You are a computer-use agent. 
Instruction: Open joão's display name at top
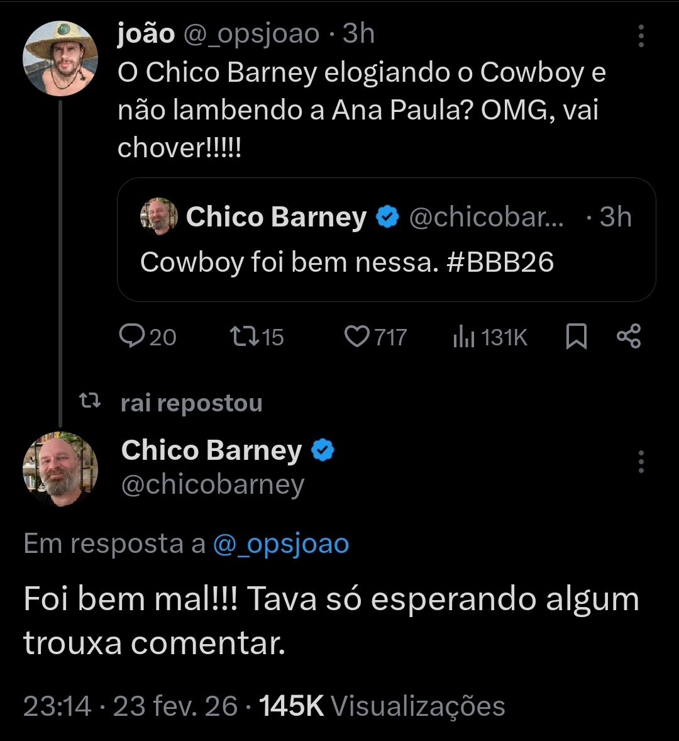coord(146,34)
